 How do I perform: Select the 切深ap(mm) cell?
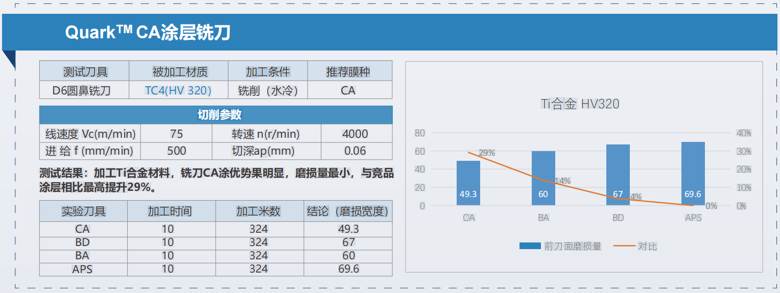click(x=267, y=151)
